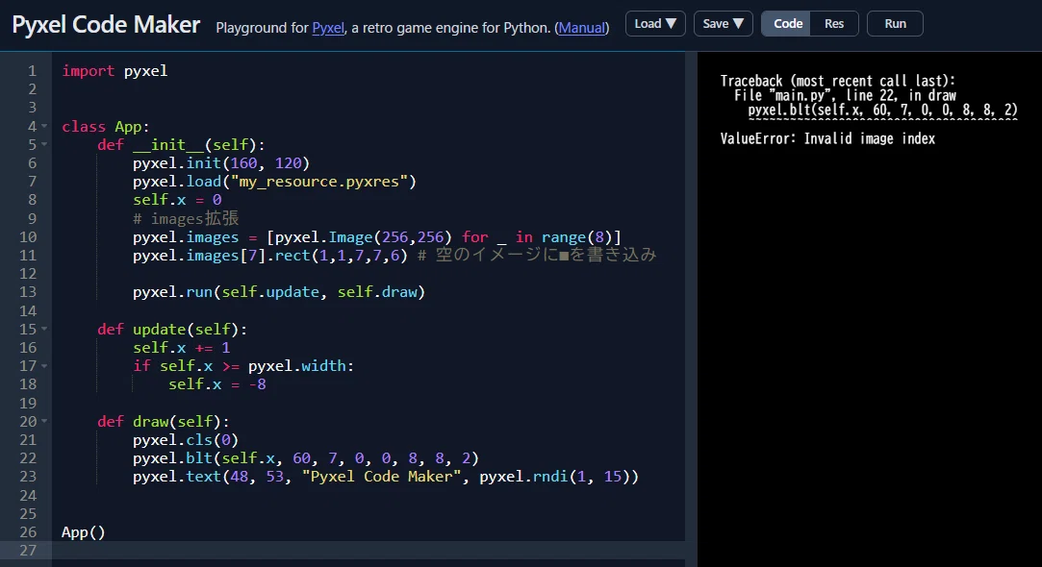Click the pyxel.images[7].rect call
Screen dimensions: 1042x567
269,255
